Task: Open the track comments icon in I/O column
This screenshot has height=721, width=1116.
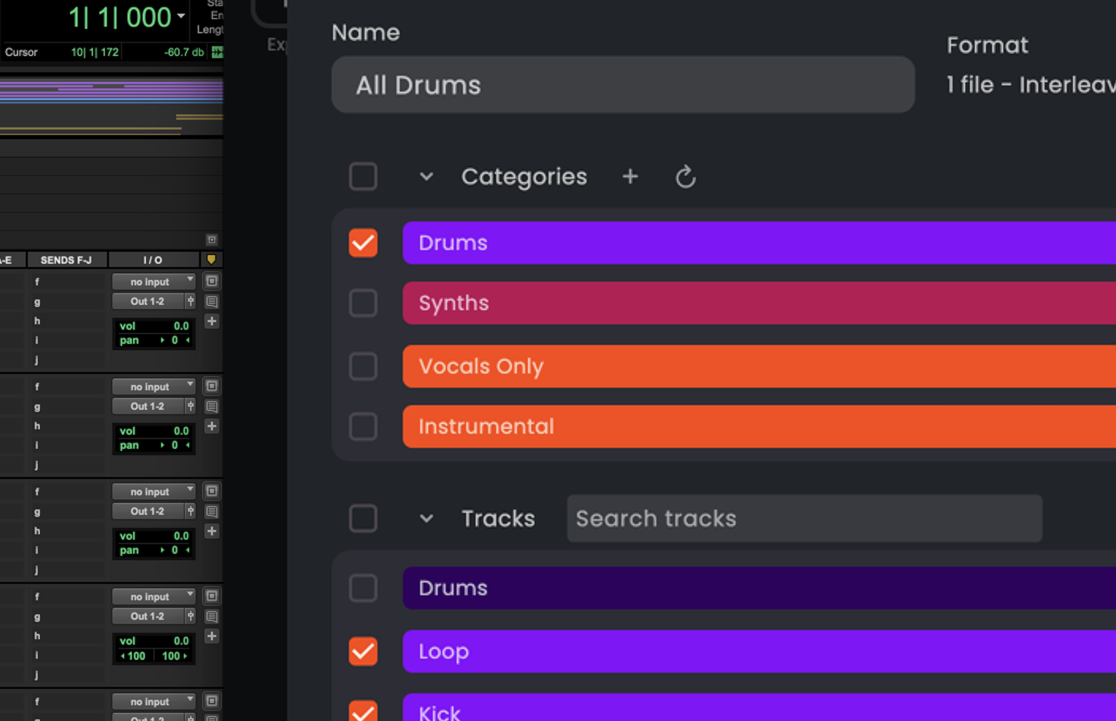Action: 212,301
